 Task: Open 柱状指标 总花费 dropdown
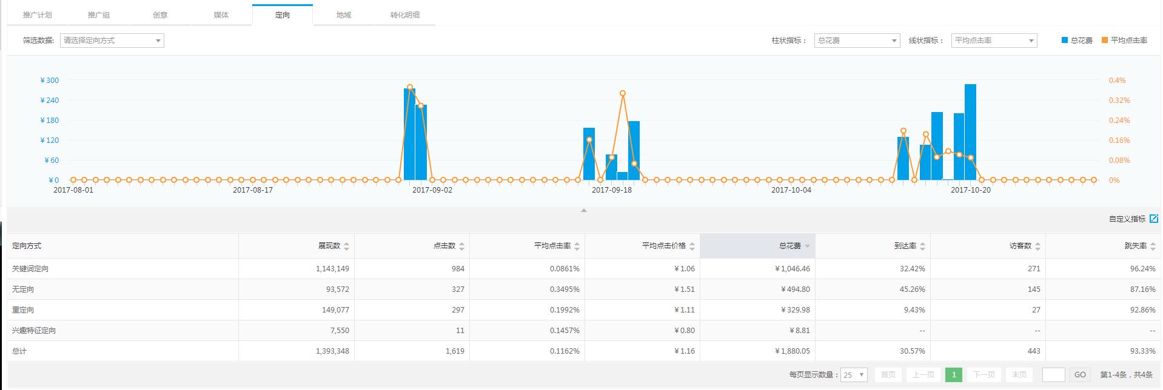856,41
